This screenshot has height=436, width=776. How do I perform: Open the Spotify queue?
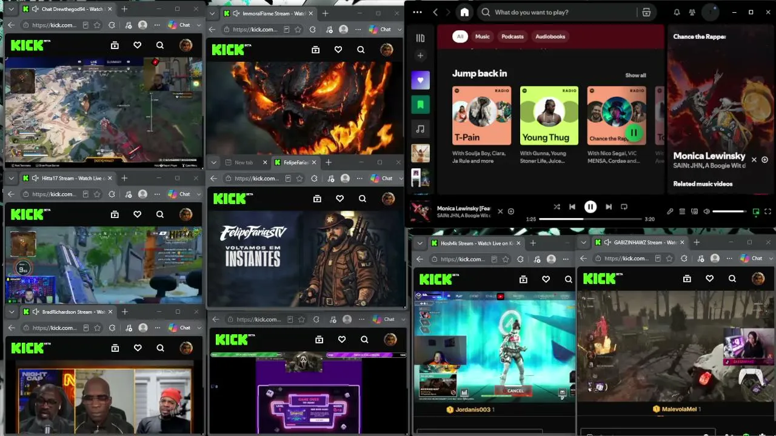(x=682, y=211)
